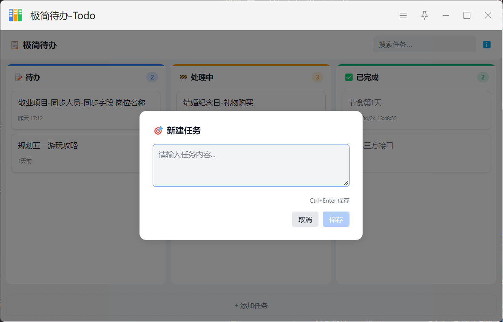Viewport: 503px width, 322px height.
Task: Click the 待办 count badge showing 2
Action: point(152,77)
